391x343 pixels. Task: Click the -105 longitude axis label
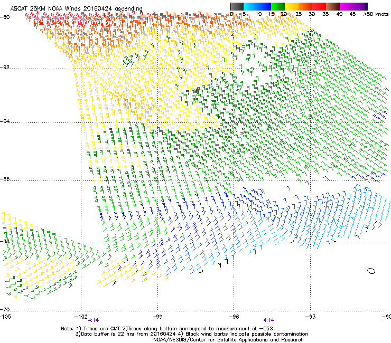point(5,317)
